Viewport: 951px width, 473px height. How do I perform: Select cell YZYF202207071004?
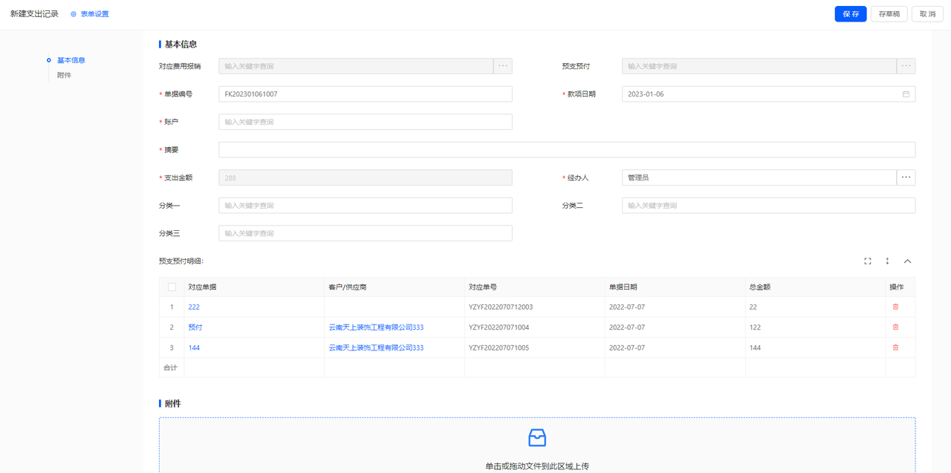click(x=535, y=327)
